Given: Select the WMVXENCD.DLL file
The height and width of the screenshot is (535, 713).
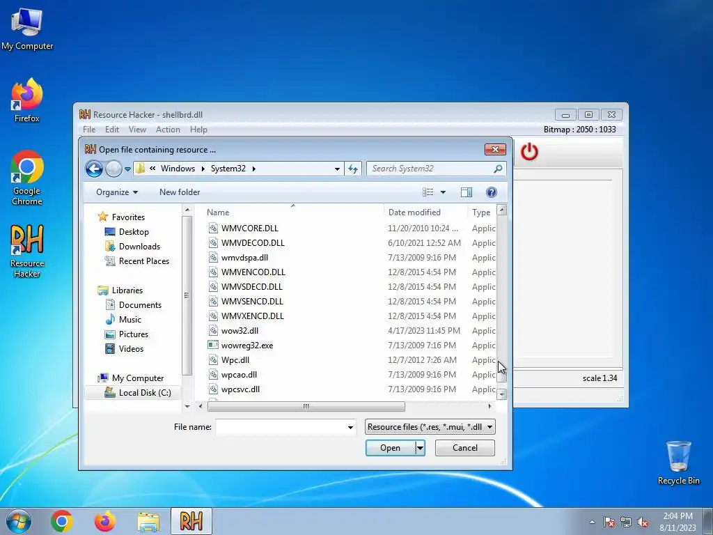Looking at the screenshot, I should [x=252, y=316].
